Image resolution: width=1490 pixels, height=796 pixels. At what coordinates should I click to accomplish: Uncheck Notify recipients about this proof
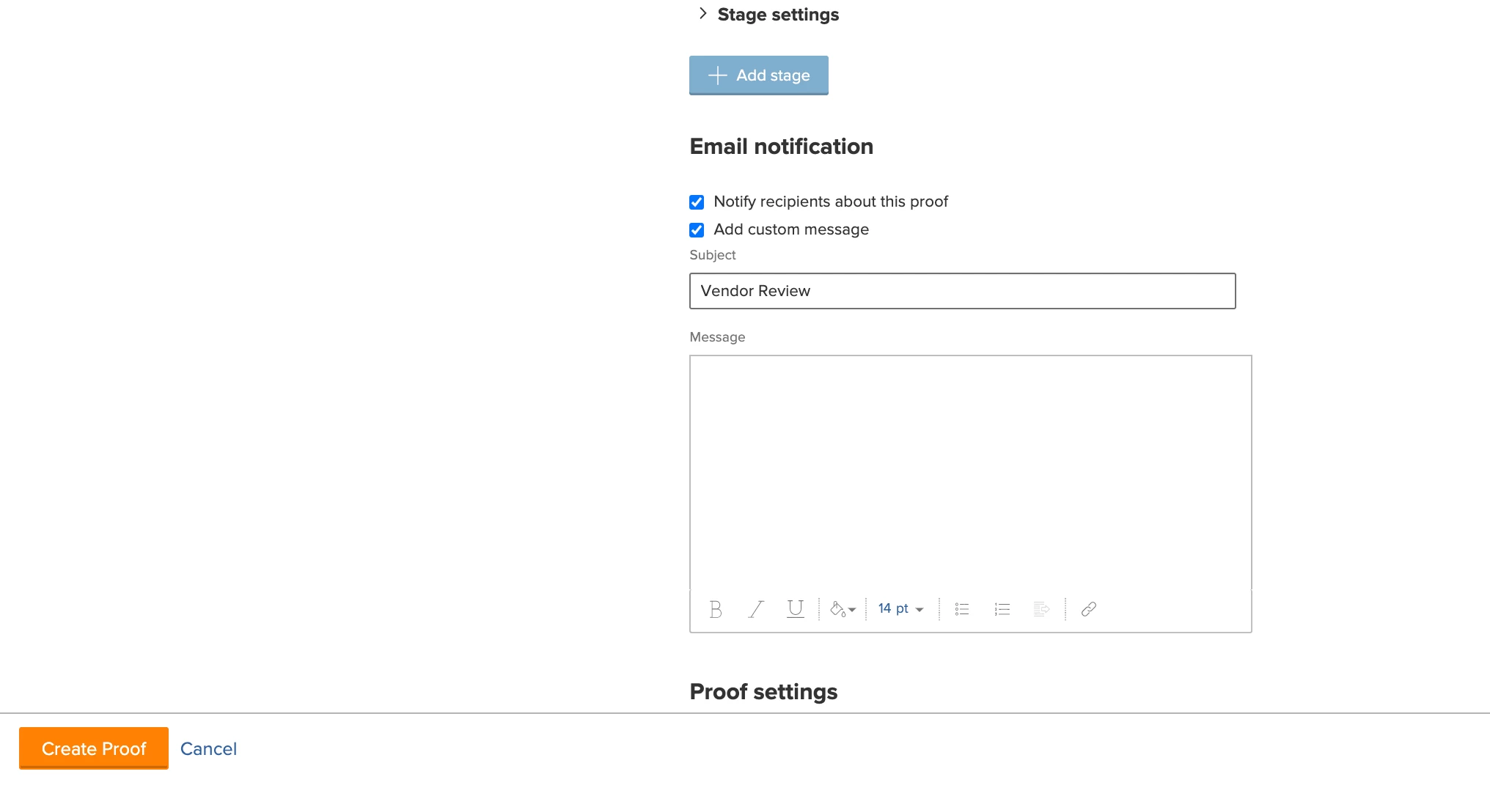[697, 202]
